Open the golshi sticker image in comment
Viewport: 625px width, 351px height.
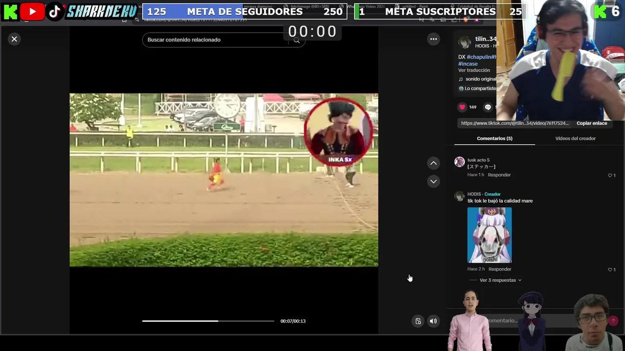click(x=489, y=235)
